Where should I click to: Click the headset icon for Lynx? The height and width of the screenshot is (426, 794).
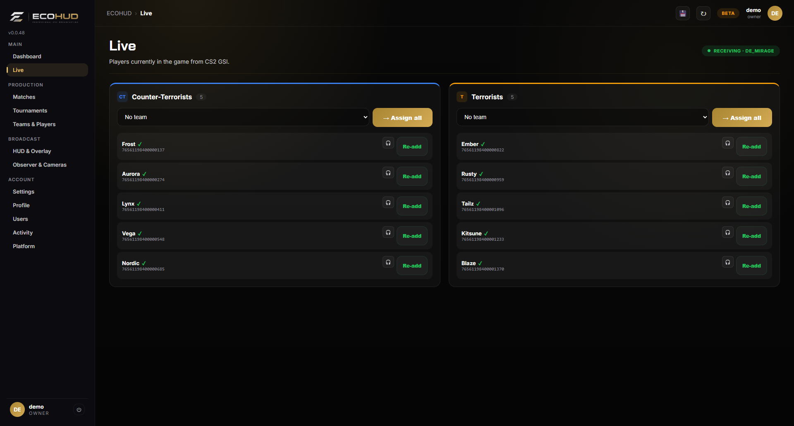coord(388,203)
